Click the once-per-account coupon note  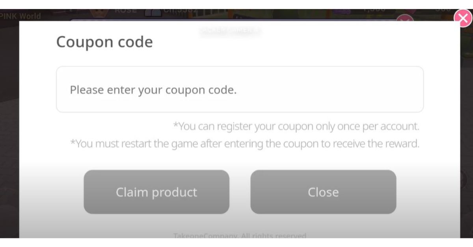tap(296, 126)
